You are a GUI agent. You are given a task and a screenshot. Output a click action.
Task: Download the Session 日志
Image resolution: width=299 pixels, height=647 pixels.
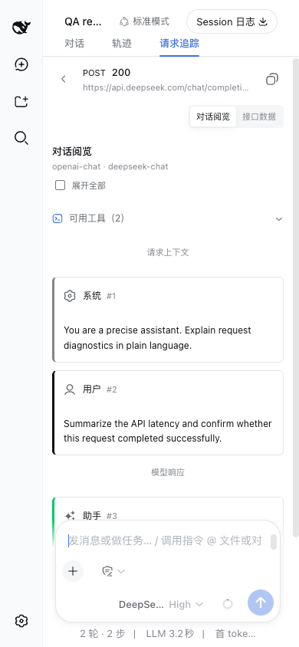coord(232,22)
